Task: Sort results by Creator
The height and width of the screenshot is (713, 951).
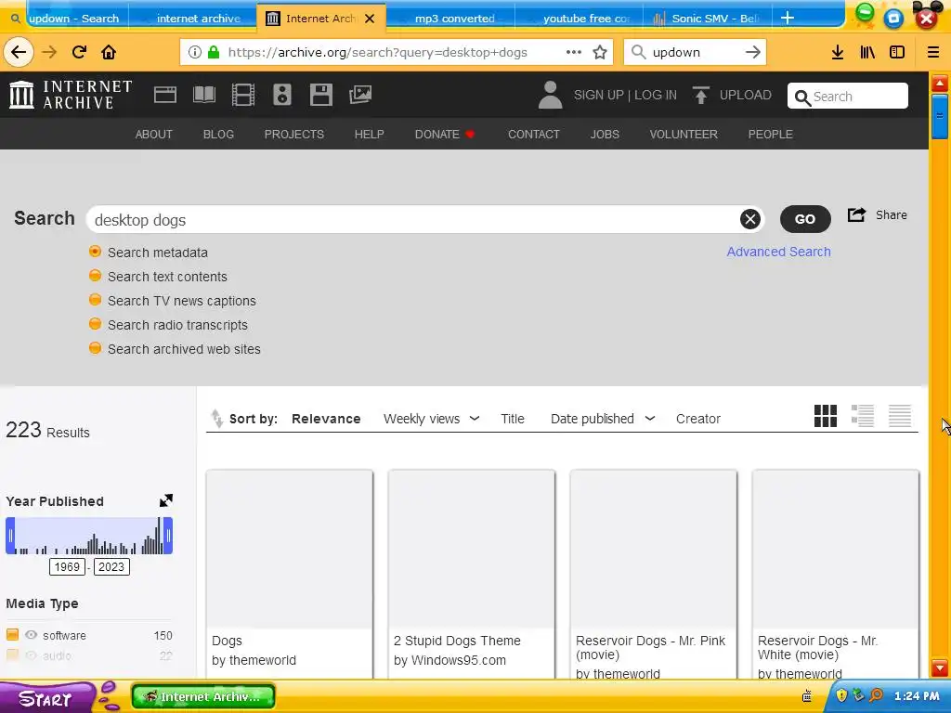Action: (698, 419)
